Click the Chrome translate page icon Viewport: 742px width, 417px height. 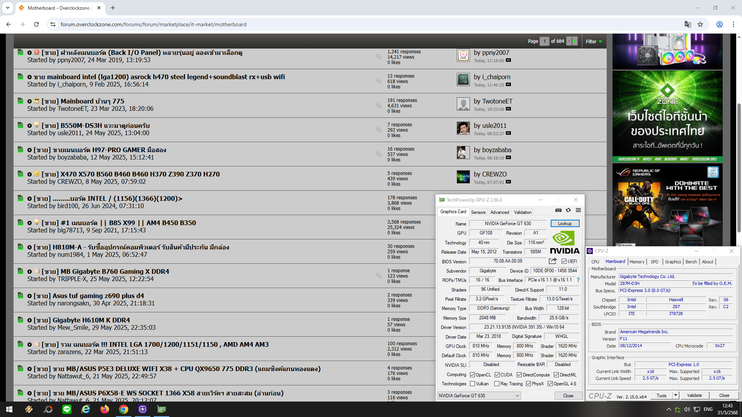(688, 24)
